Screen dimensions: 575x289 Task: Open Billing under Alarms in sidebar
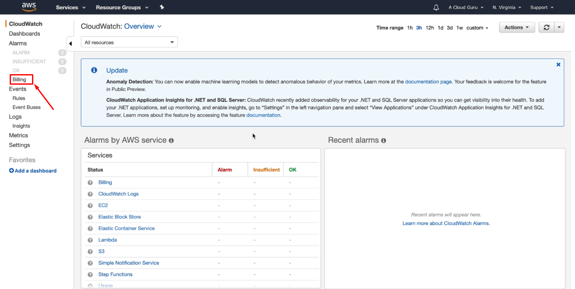coord(19,80)
